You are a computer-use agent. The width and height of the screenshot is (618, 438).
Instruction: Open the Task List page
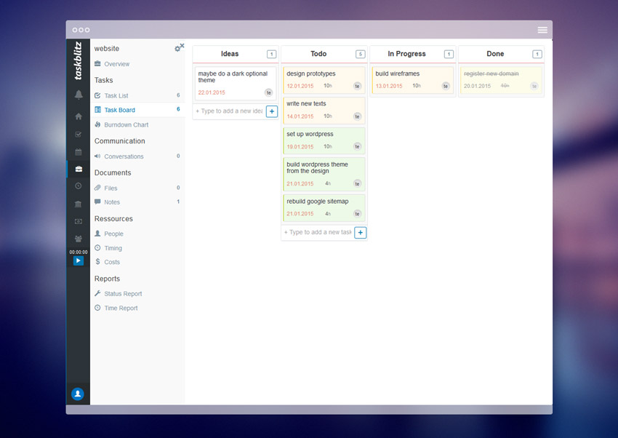[x=116, y=96]
